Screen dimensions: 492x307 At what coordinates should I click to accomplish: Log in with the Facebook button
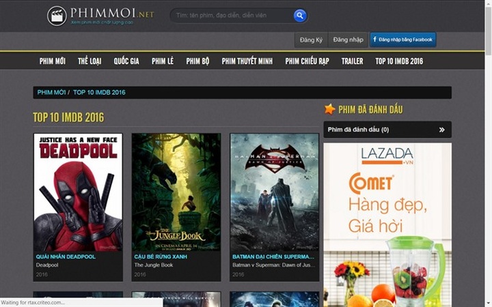[x=403, y=40]
